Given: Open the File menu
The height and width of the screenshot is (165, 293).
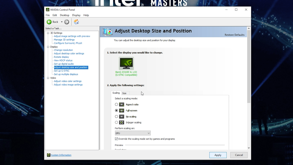Looking at the screenshot, I should pos(48,15).
